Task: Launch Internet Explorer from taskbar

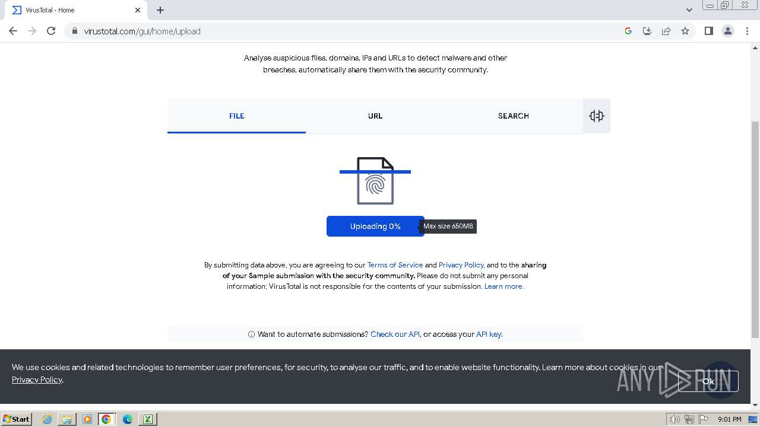Action: pos(47,419)
